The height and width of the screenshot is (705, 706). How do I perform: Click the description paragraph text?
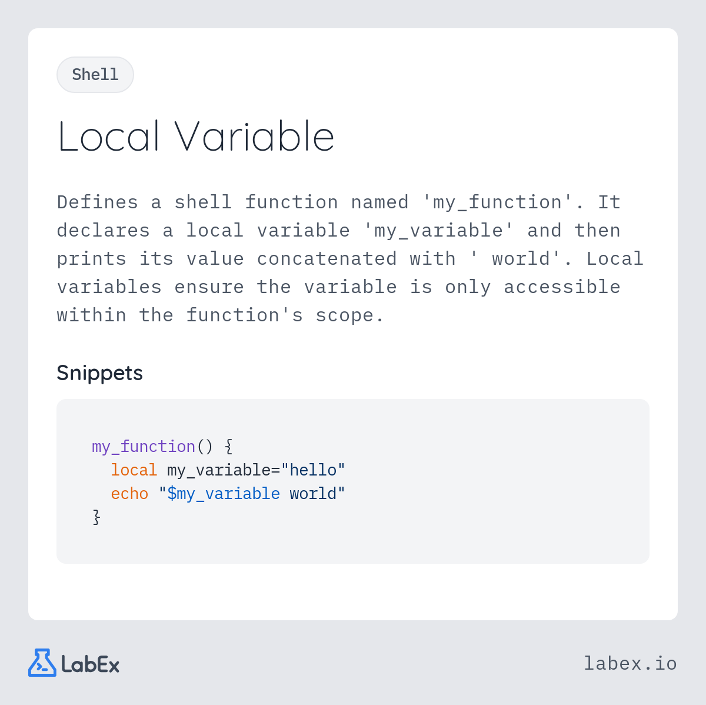point(351,259)
